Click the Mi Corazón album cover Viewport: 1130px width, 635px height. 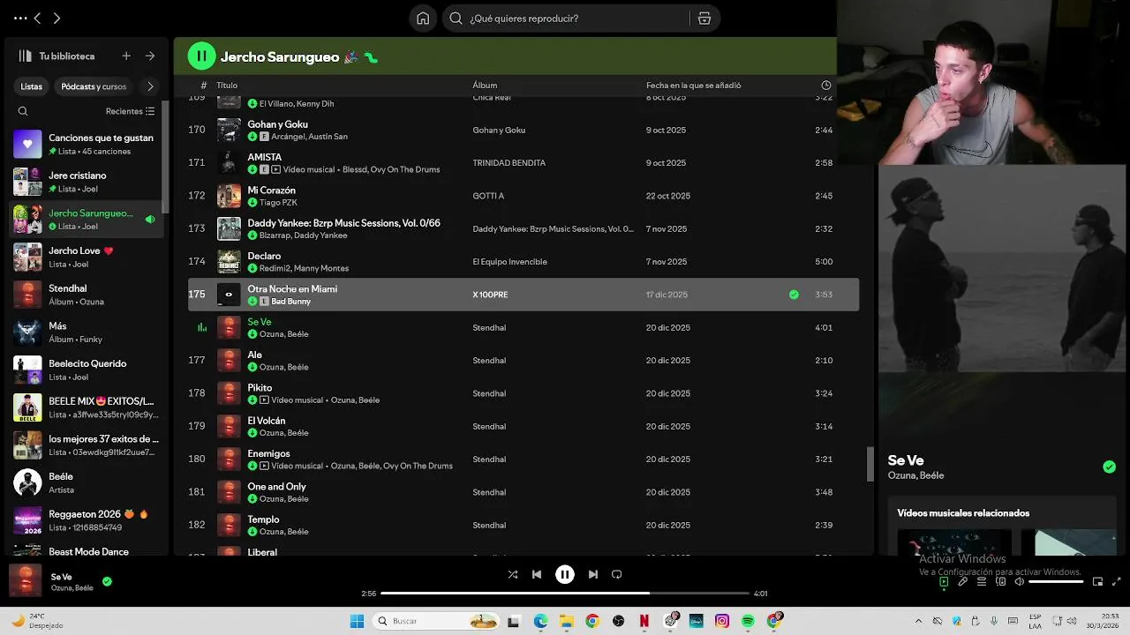click(x=229, y=196)
